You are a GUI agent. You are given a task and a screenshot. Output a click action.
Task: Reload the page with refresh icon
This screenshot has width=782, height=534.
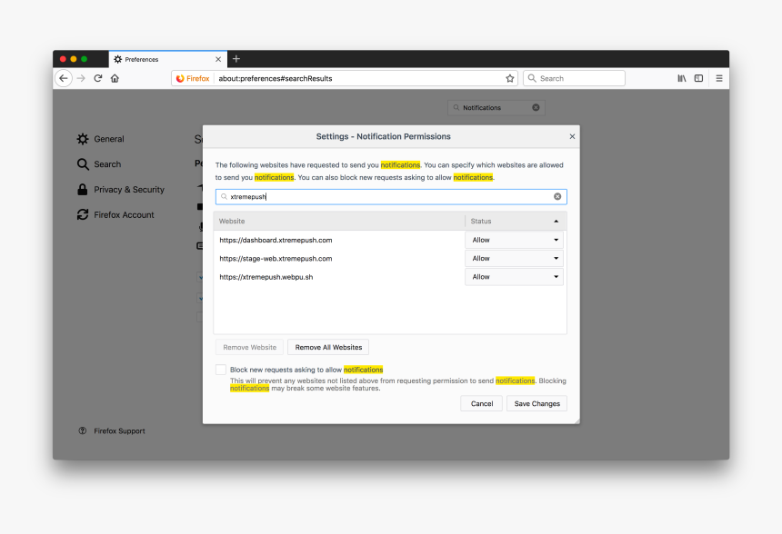(98, 78)
